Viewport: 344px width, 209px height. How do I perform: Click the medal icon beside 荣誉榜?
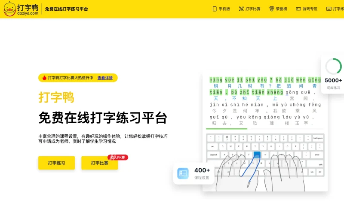pos(272,9)
